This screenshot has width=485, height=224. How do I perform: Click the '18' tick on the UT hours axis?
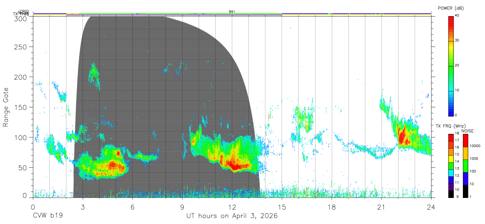click(x=331, y=207)
